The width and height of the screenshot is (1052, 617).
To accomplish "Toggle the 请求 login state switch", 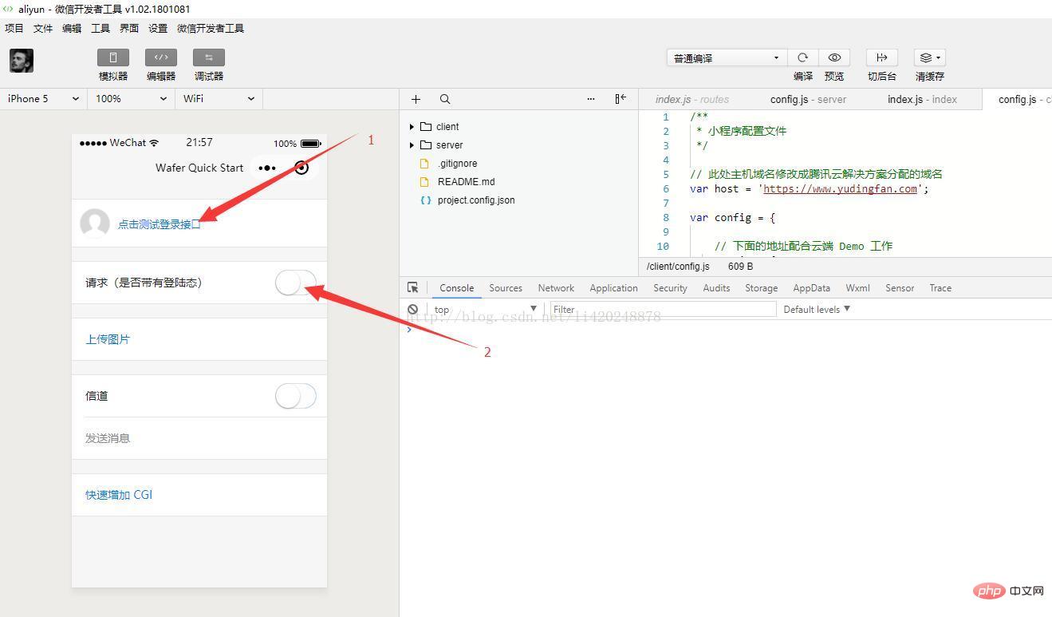I will click(x=296, y=283).
